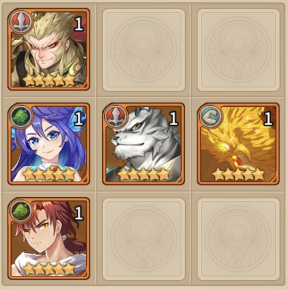Viewport: 288px width, 289px height.
Task: Select the blond spiky-haired hero portrait
Action: [x=49, y=49]
